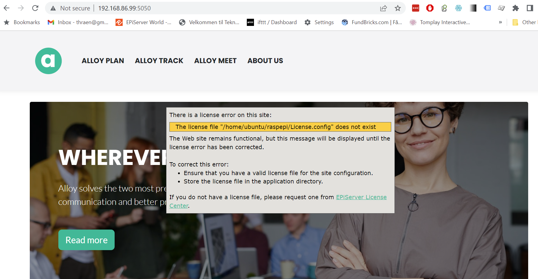Open FundBricks.com bookmark

(x=372, y=22)
